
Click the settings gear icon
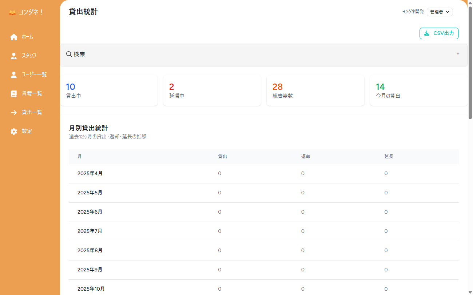tap(14, 131)
